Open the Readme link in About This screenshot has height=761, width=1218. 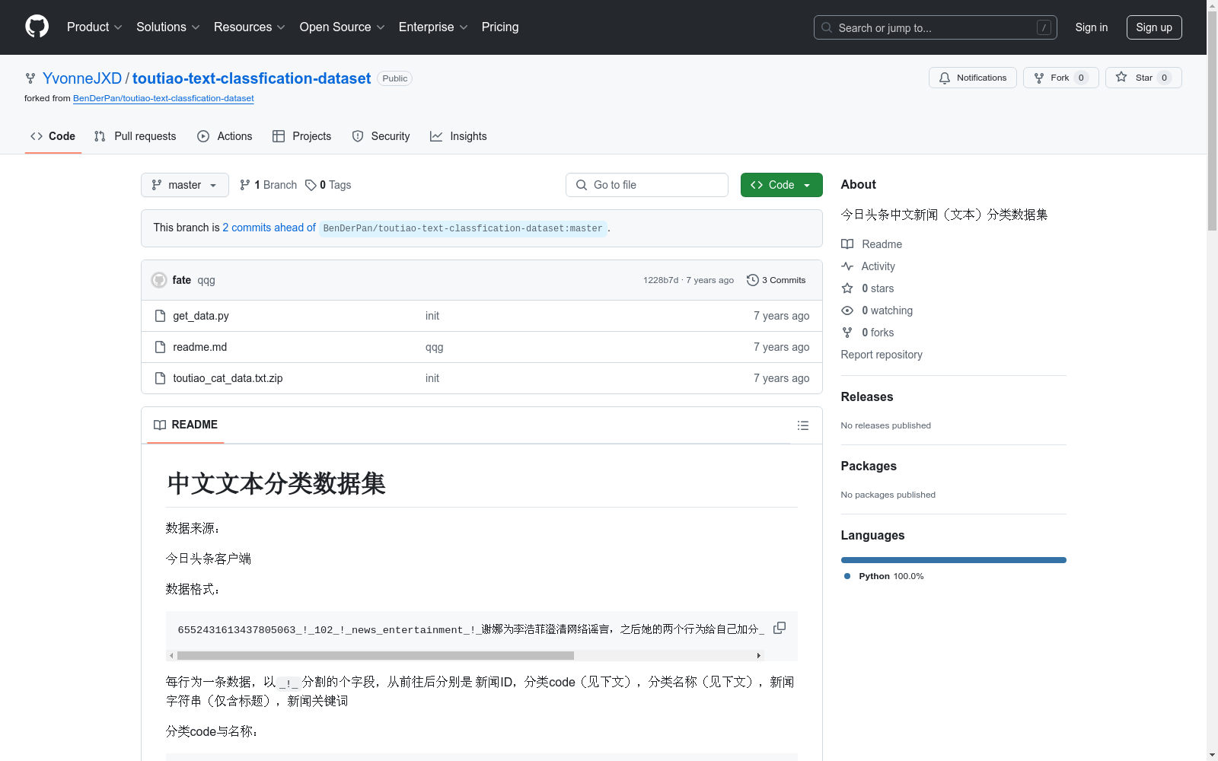[x=872, y=244]
